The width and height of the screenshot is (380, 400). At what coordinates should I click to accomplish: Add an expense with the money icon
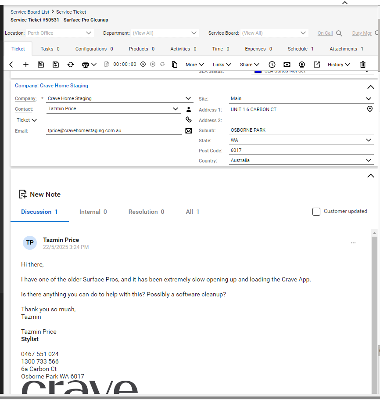pyautogui.click(x=287, y=65)
